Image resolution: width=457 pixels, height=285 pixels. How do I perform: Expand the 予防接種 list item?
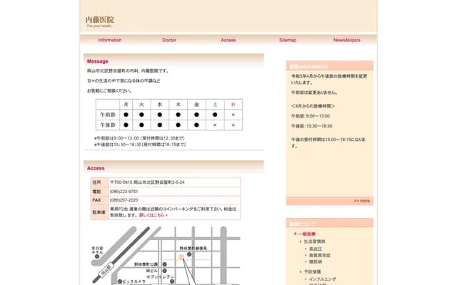(x=313, y=271)
